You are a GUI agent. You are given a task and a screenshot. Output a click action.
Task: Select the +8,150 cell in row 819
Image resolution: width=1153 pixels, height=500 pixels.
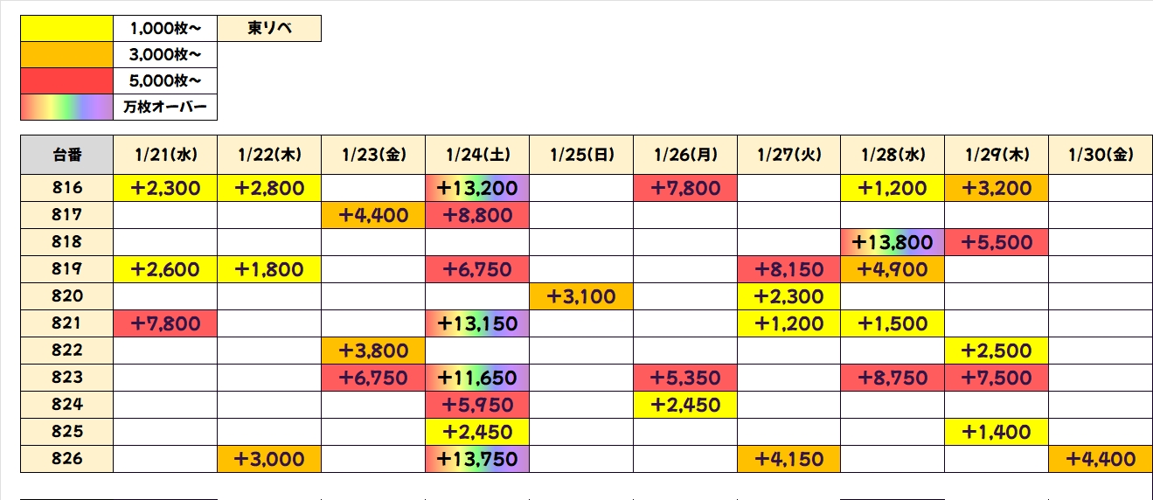pyautogui.click(x=788, y=269)
